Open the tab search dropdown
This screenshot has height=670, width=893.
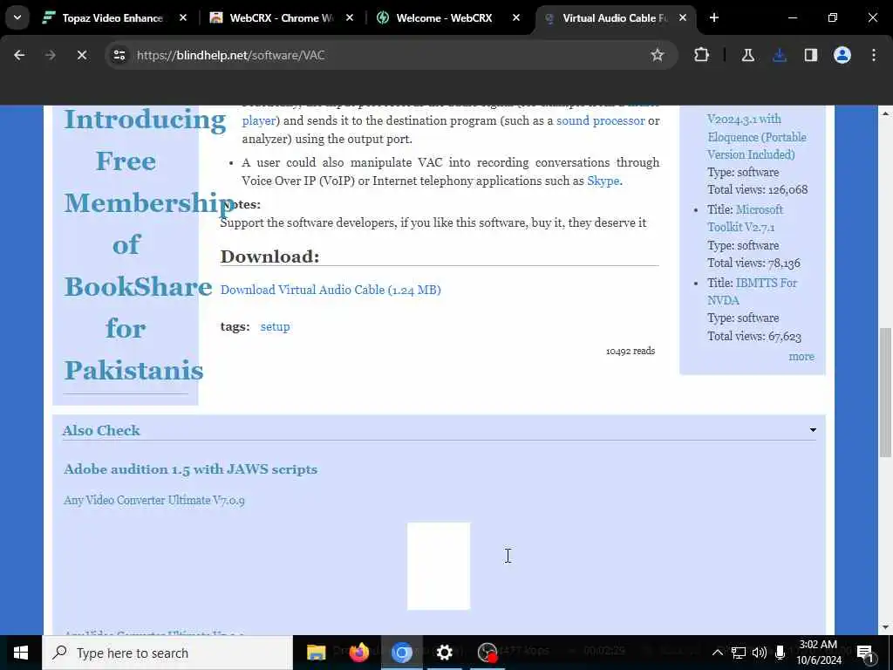point(17,17)
